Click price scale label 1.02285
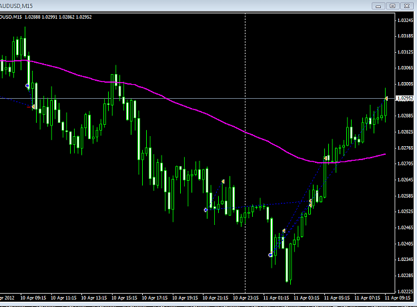This screenshot has height=307, width=417. [405, 276]
